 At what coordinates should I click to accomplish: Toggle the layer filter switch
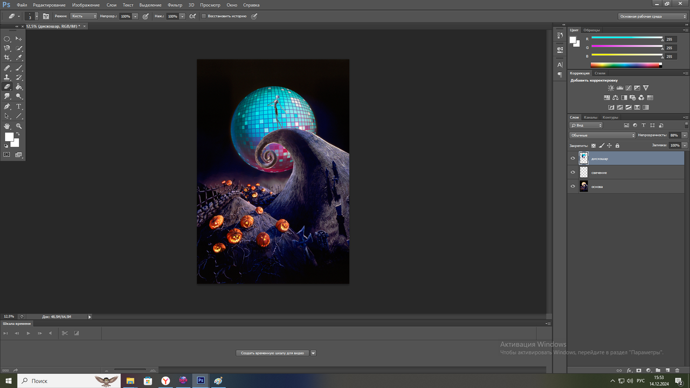pos(686,125)
